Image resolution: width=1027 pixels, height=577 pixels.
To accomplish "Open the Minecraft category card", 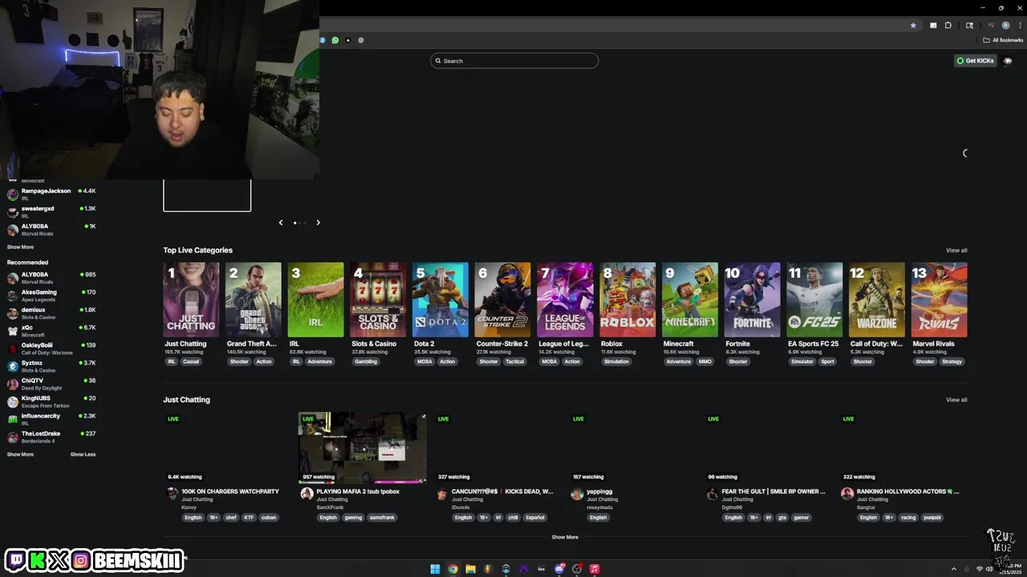I will [x=690, y=300].
